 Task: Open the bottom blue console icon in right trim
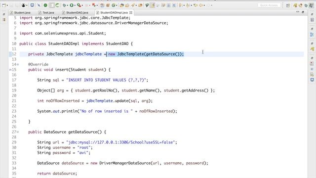[312, 80]
